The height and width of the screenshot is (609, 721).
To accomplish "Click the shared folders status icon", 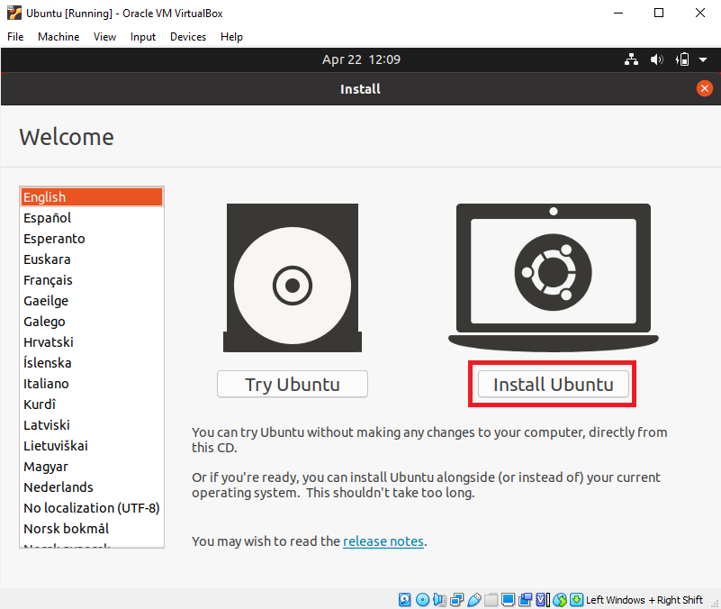I will (x=491, y=599).
